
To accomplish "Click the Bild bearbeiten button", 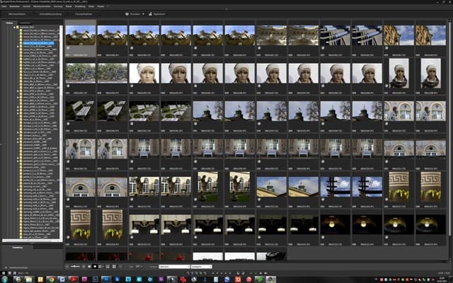I will 18,13.
